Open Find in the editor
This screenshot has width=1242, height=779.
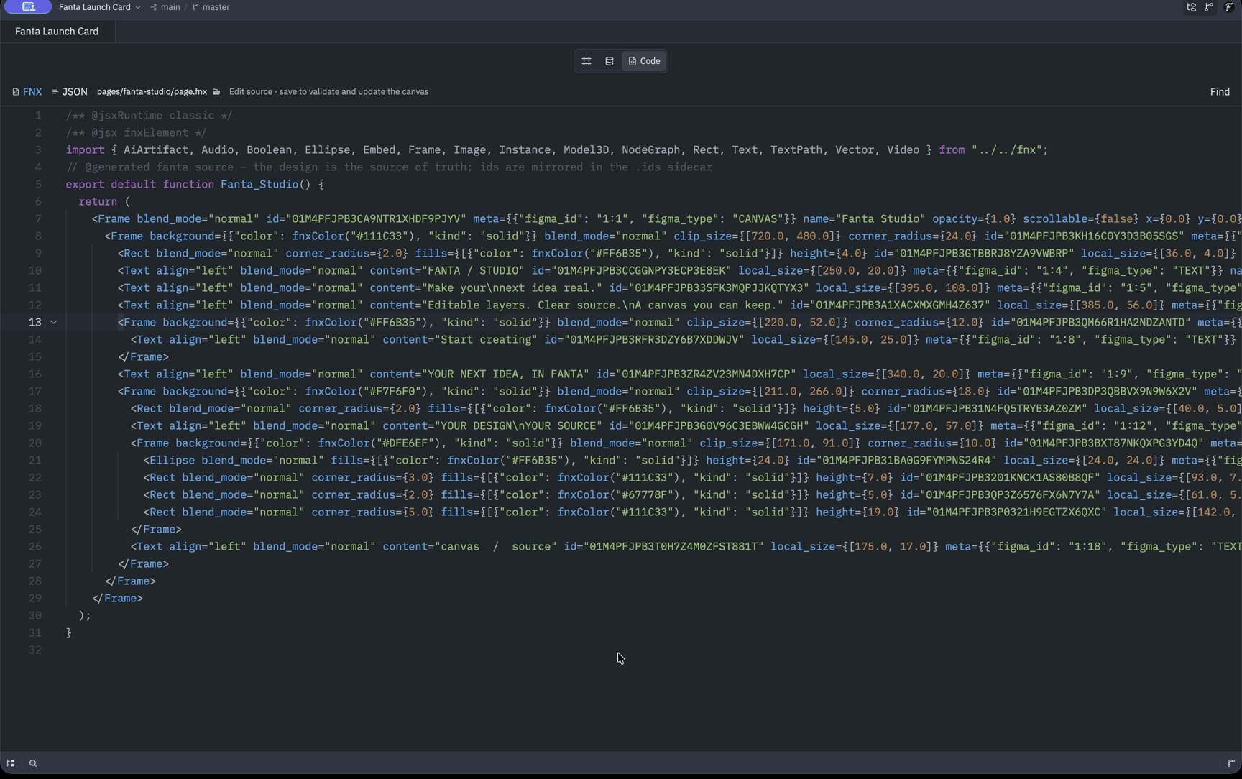tap(1220, 92)
